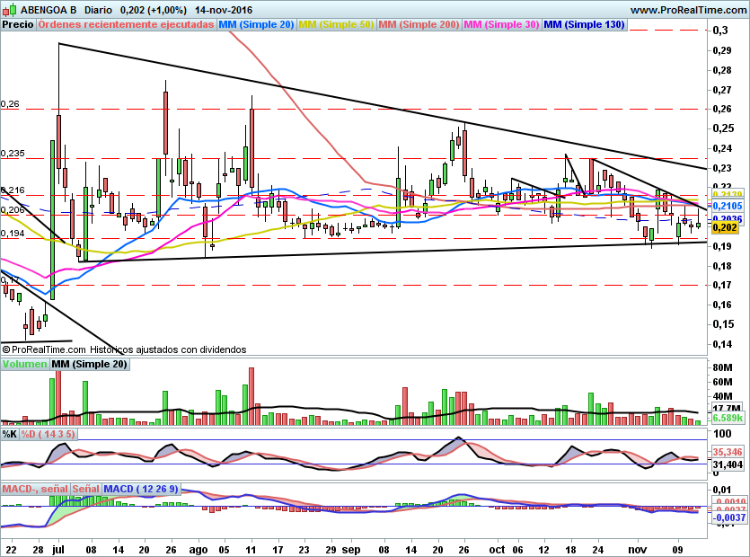Click the 0,26 horizontal level label
This screenshot has width=750, height=557.
pos(10,104)
